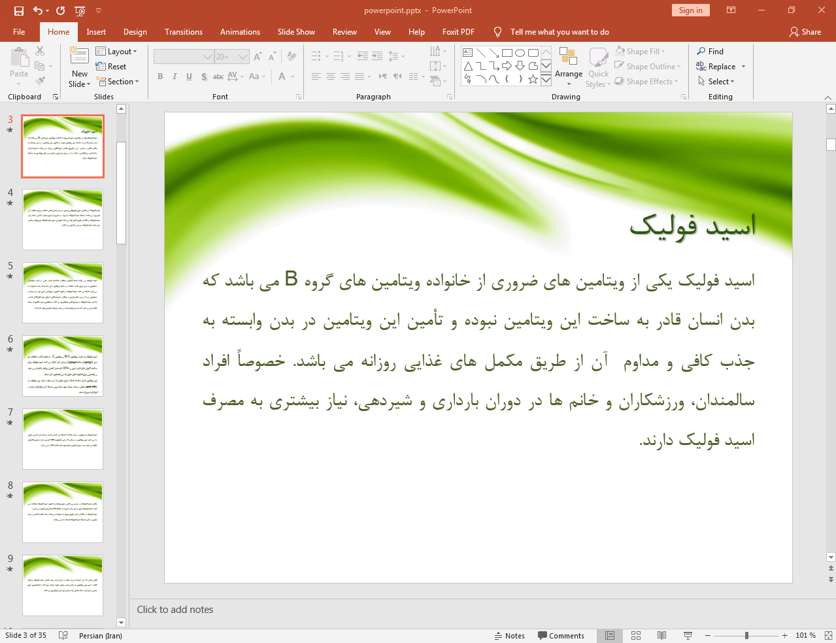The image size is (836, 643).
Task: Switch to the Slide Show tab
Action: [296, 32]
